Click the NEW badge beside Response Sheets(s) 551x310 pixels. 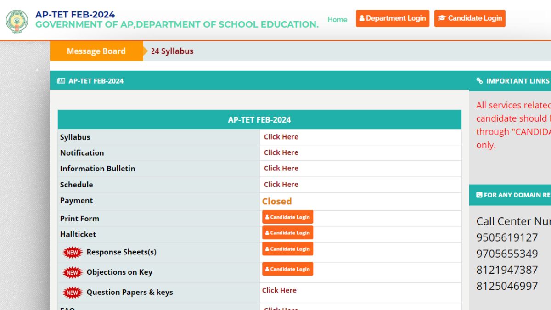(x=72, y=252)
